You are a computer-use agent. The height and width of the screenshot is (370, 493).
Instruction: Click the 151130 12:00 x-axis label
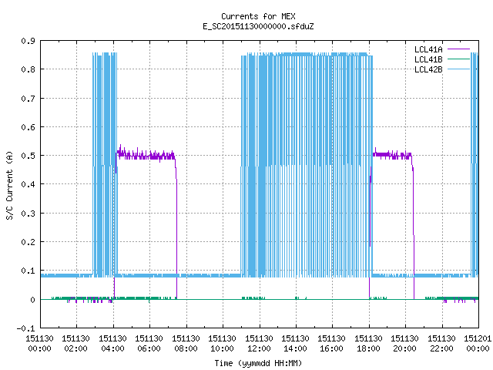coord(259,344)
